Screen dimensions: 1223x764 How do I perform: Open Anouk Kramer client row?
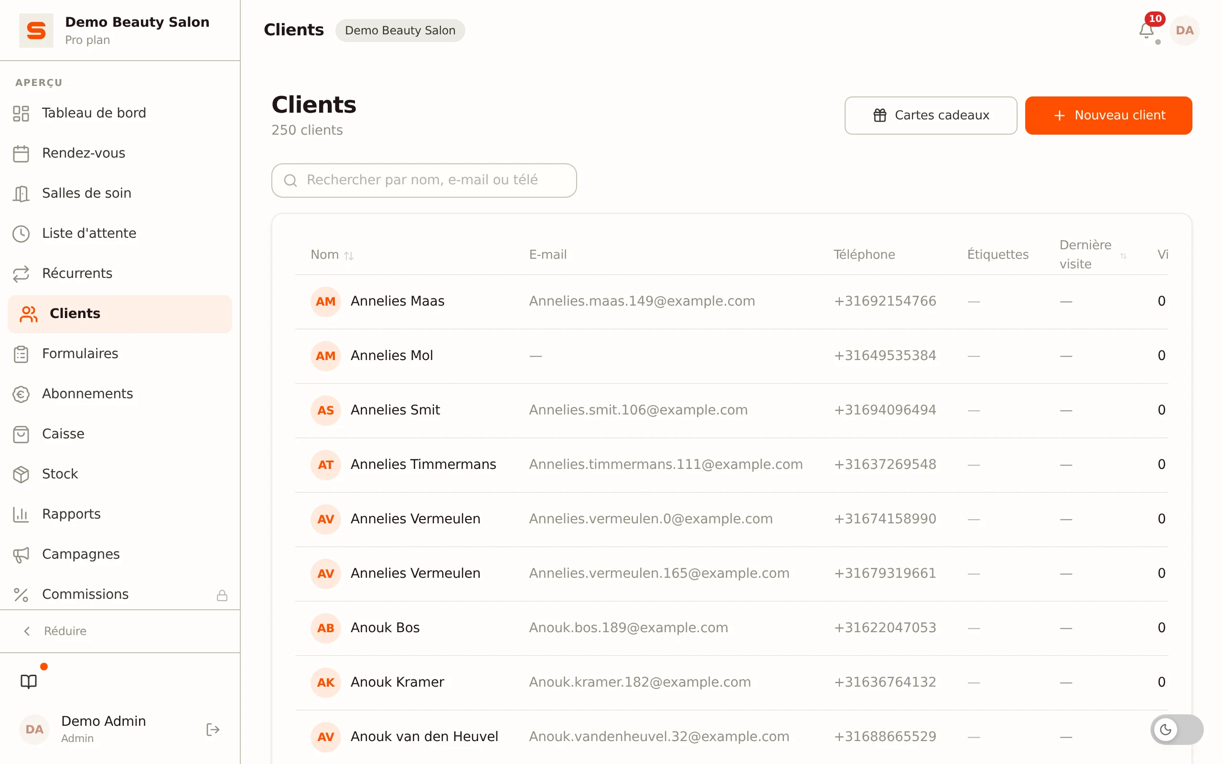(x=731, y=683)
